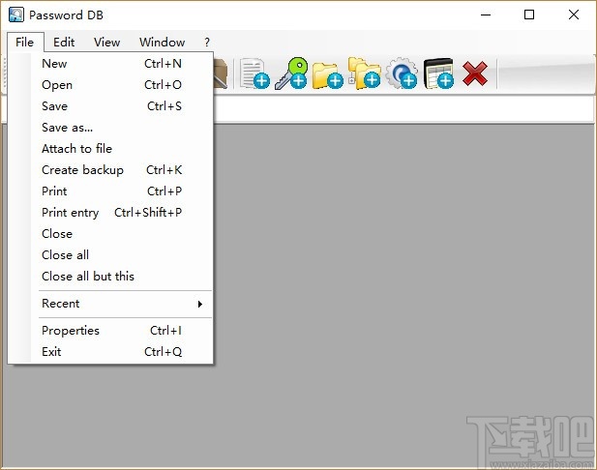Click the red X delete icon
Image resolution: width=597 pixels, height=470 pixels.
click(475, 73)
